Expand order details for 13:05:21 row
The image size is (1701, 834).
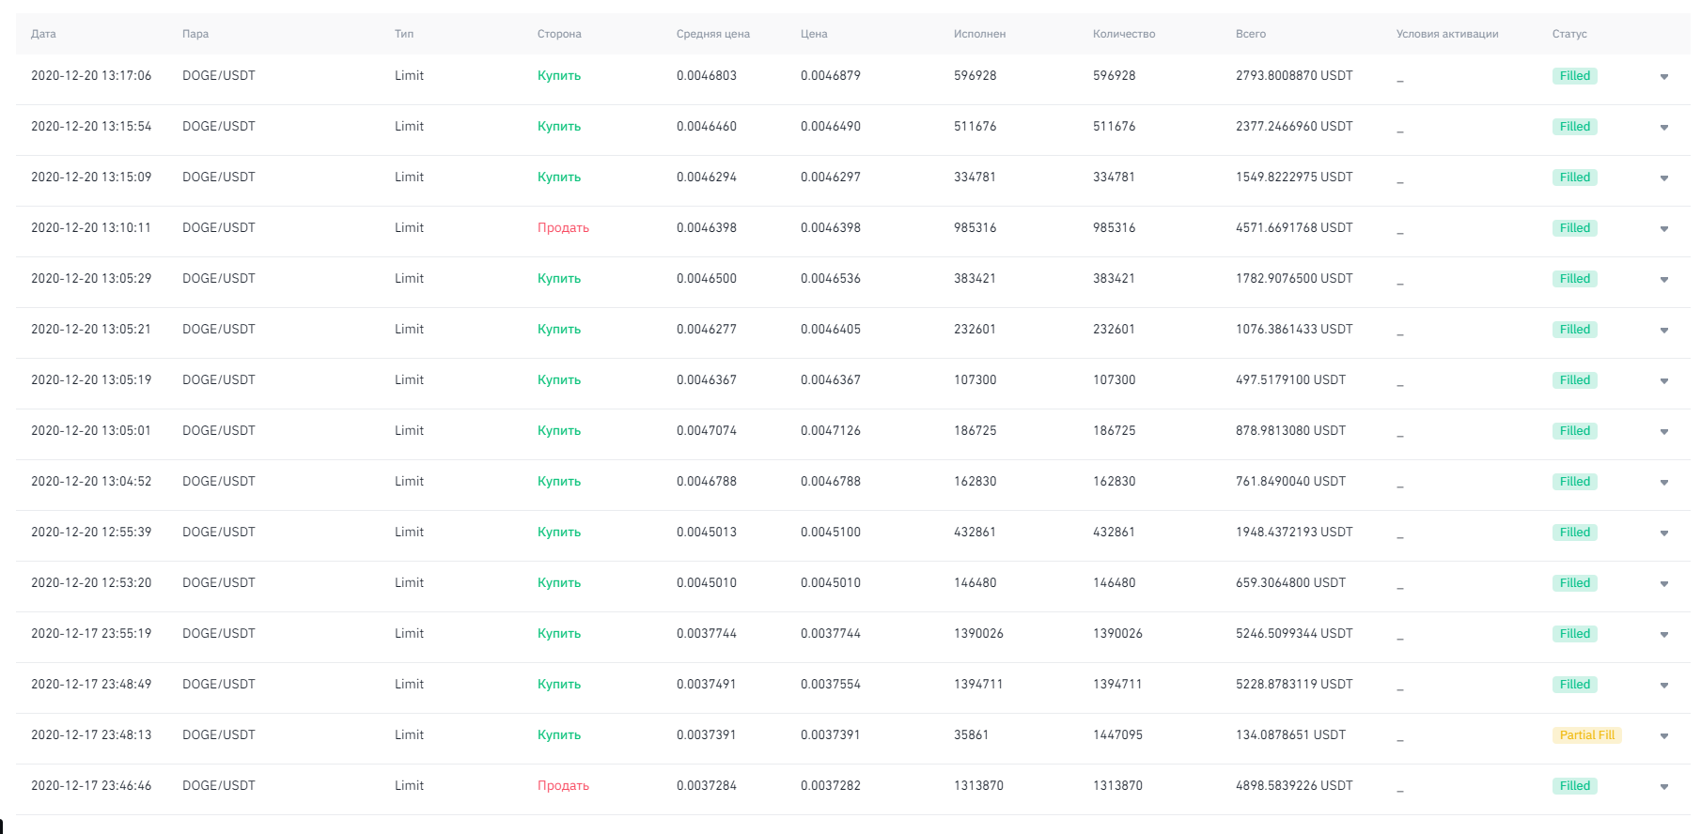click(1664, 331)
